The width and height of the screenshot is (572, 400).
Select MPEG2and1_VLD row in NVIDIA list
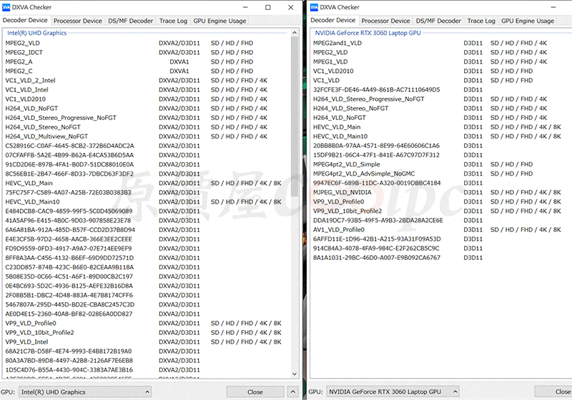click(441, 43)
